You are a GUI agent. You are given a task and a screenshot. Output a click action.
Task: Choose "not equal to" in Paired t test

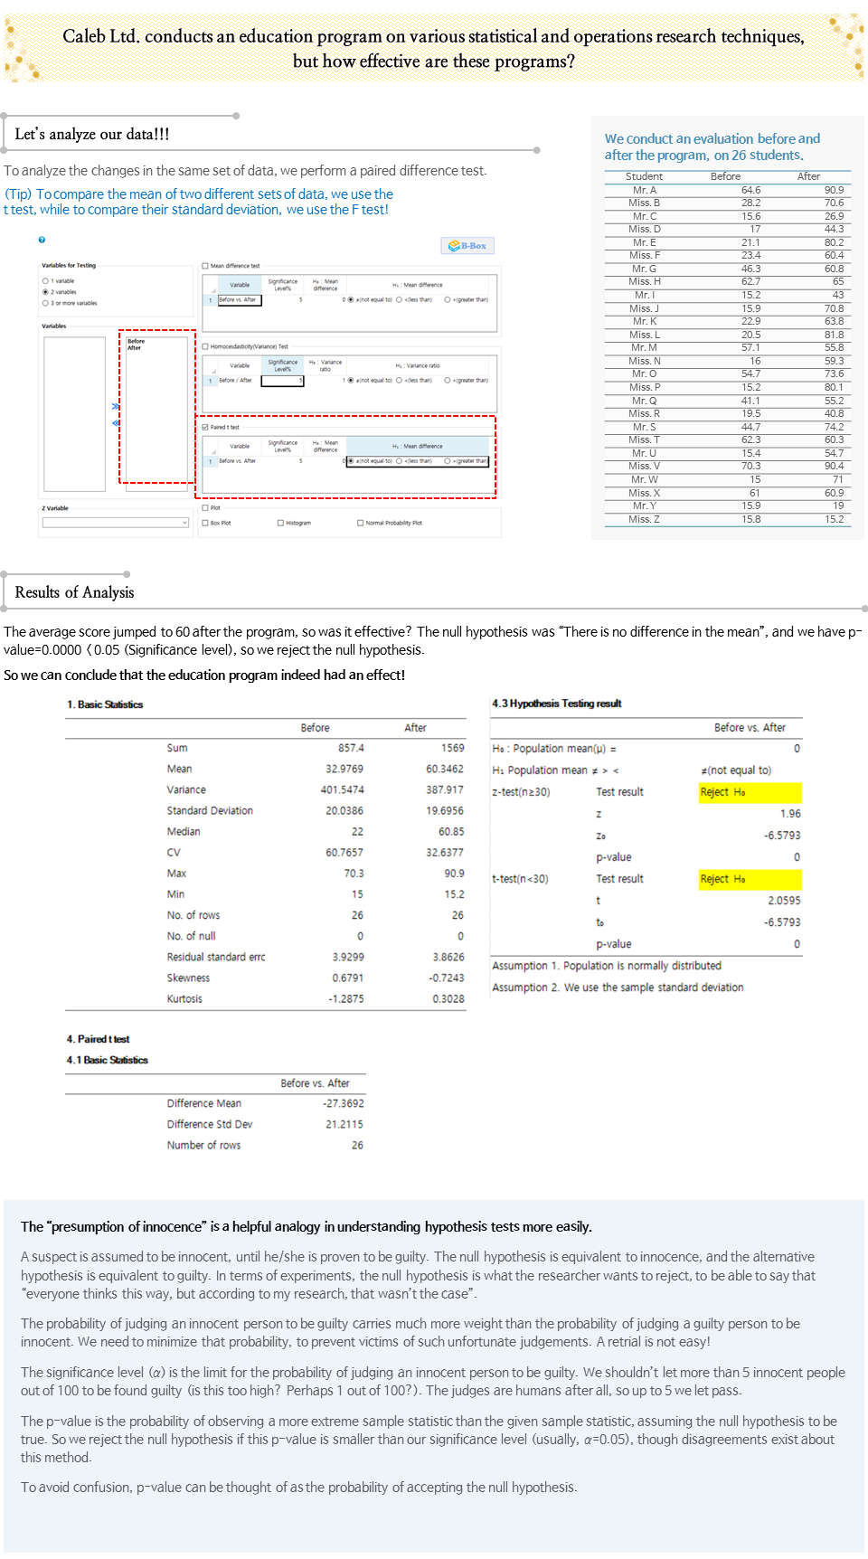point(351,461)
